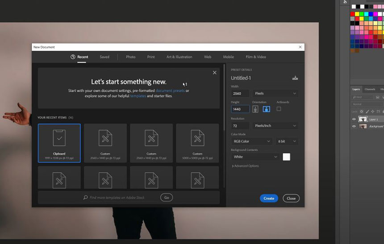Open the Print presets tab
This screenshot has height=244, width=384.
click(x=151, y=57)
